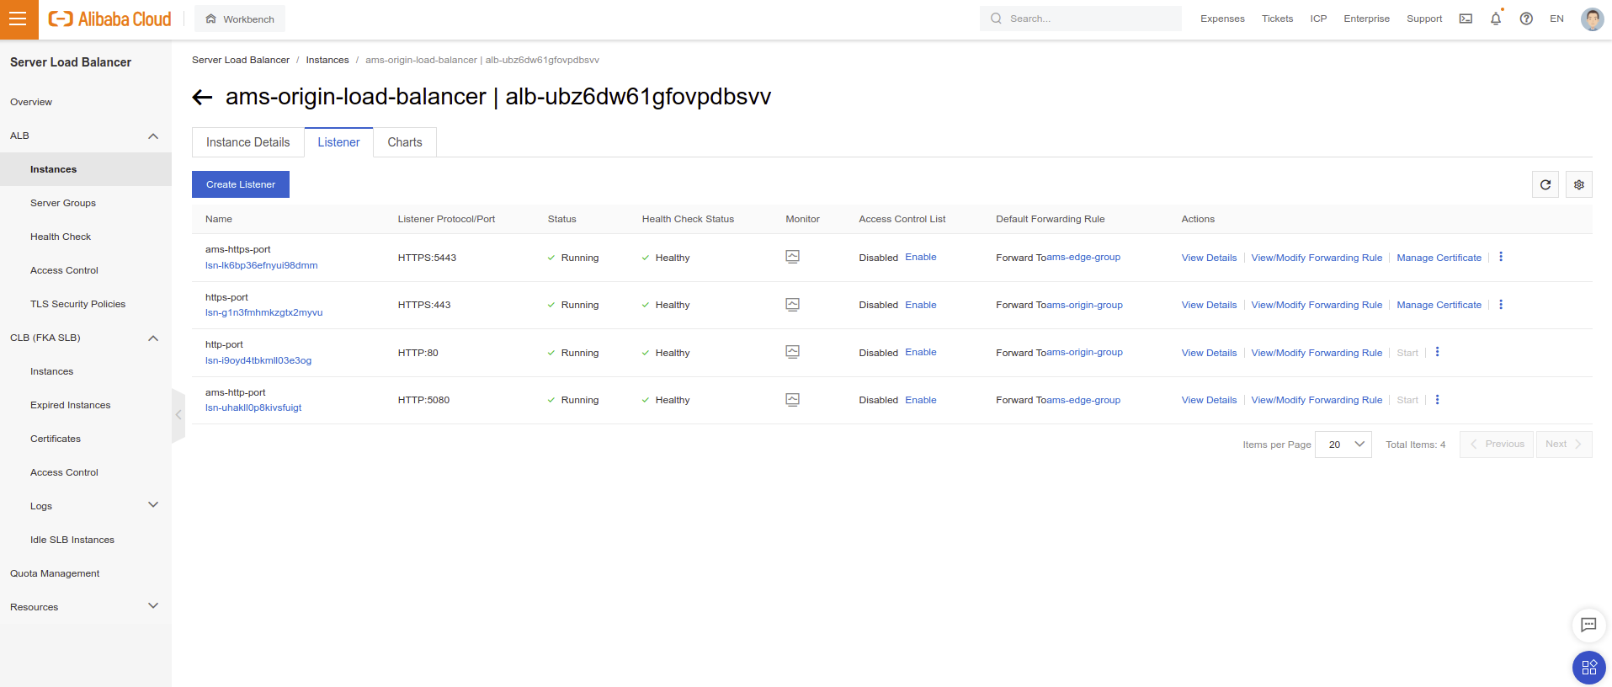This screenshot has height=687, width=1612.
Task: Open the user avatar menu
Action: pyautogui.click(x=1592, y=19)
